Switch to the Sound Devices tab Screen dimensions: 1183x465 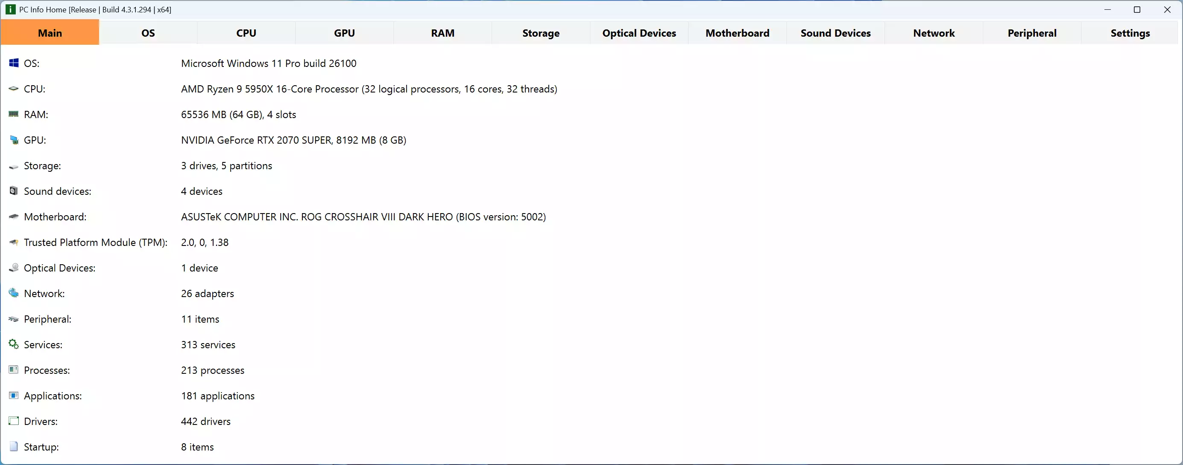click(836, 33)
